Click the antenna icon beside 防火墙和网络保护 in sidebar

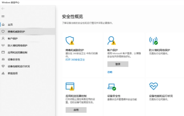[x=3, y=45]
